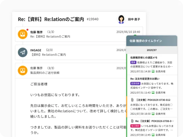Click the received-mail icon on message (1/3)
The image size is (183, 137).
tap(23, 34)
